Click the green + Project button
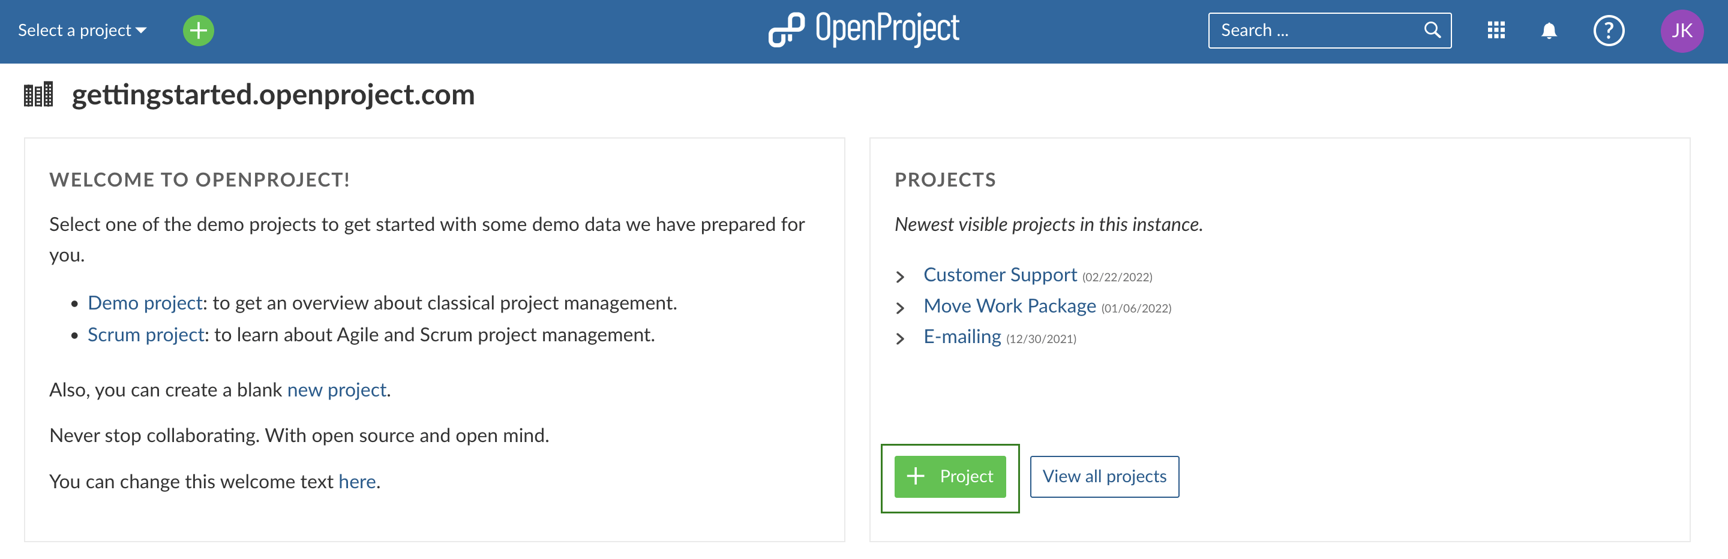 [x=950, y=477]
